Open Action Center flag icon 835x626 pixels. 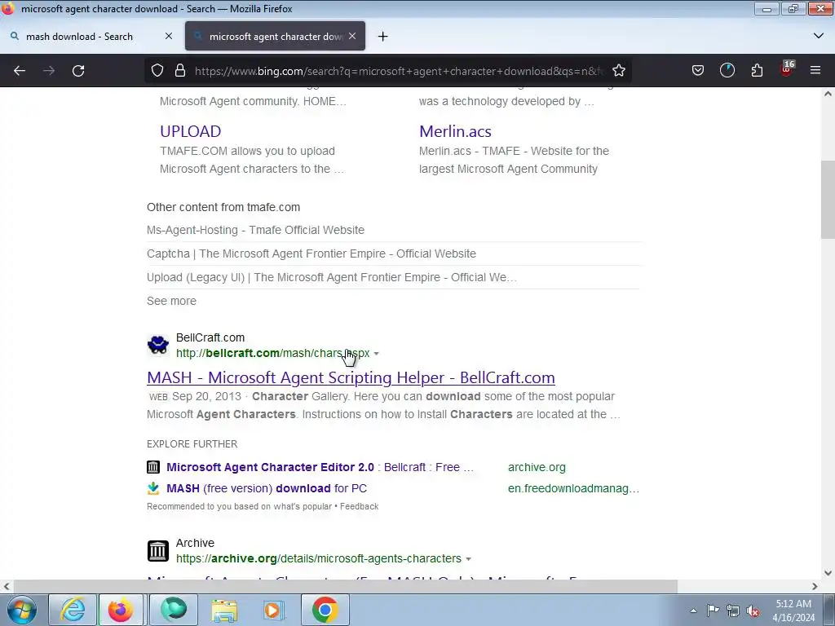pos(713,611)
